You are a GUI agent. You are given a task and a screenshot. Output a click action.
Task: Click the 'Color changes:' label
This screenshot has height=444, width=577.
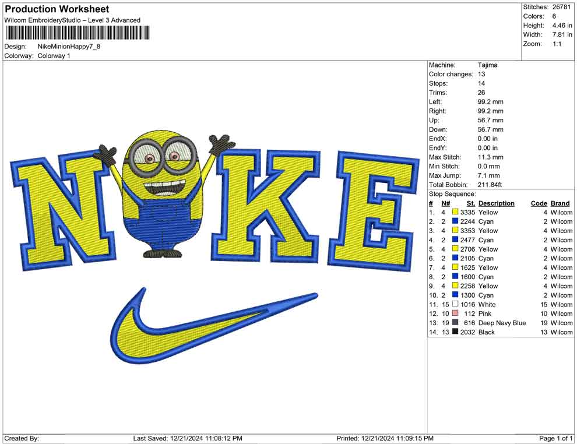point(451,75)
